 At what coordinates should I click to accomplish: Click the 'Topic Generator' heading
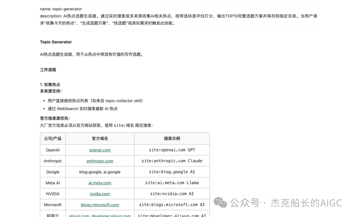(x=56, y=42)
